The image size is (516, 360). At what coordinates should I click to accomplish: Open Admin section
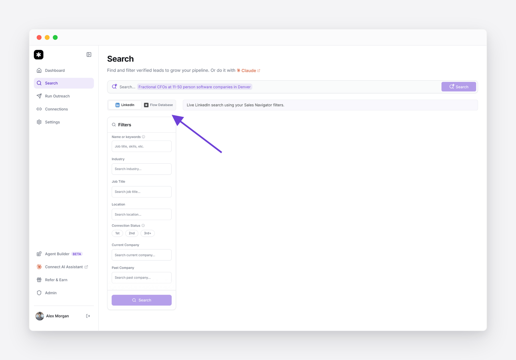pyautogui.click(x=64, y=293)
